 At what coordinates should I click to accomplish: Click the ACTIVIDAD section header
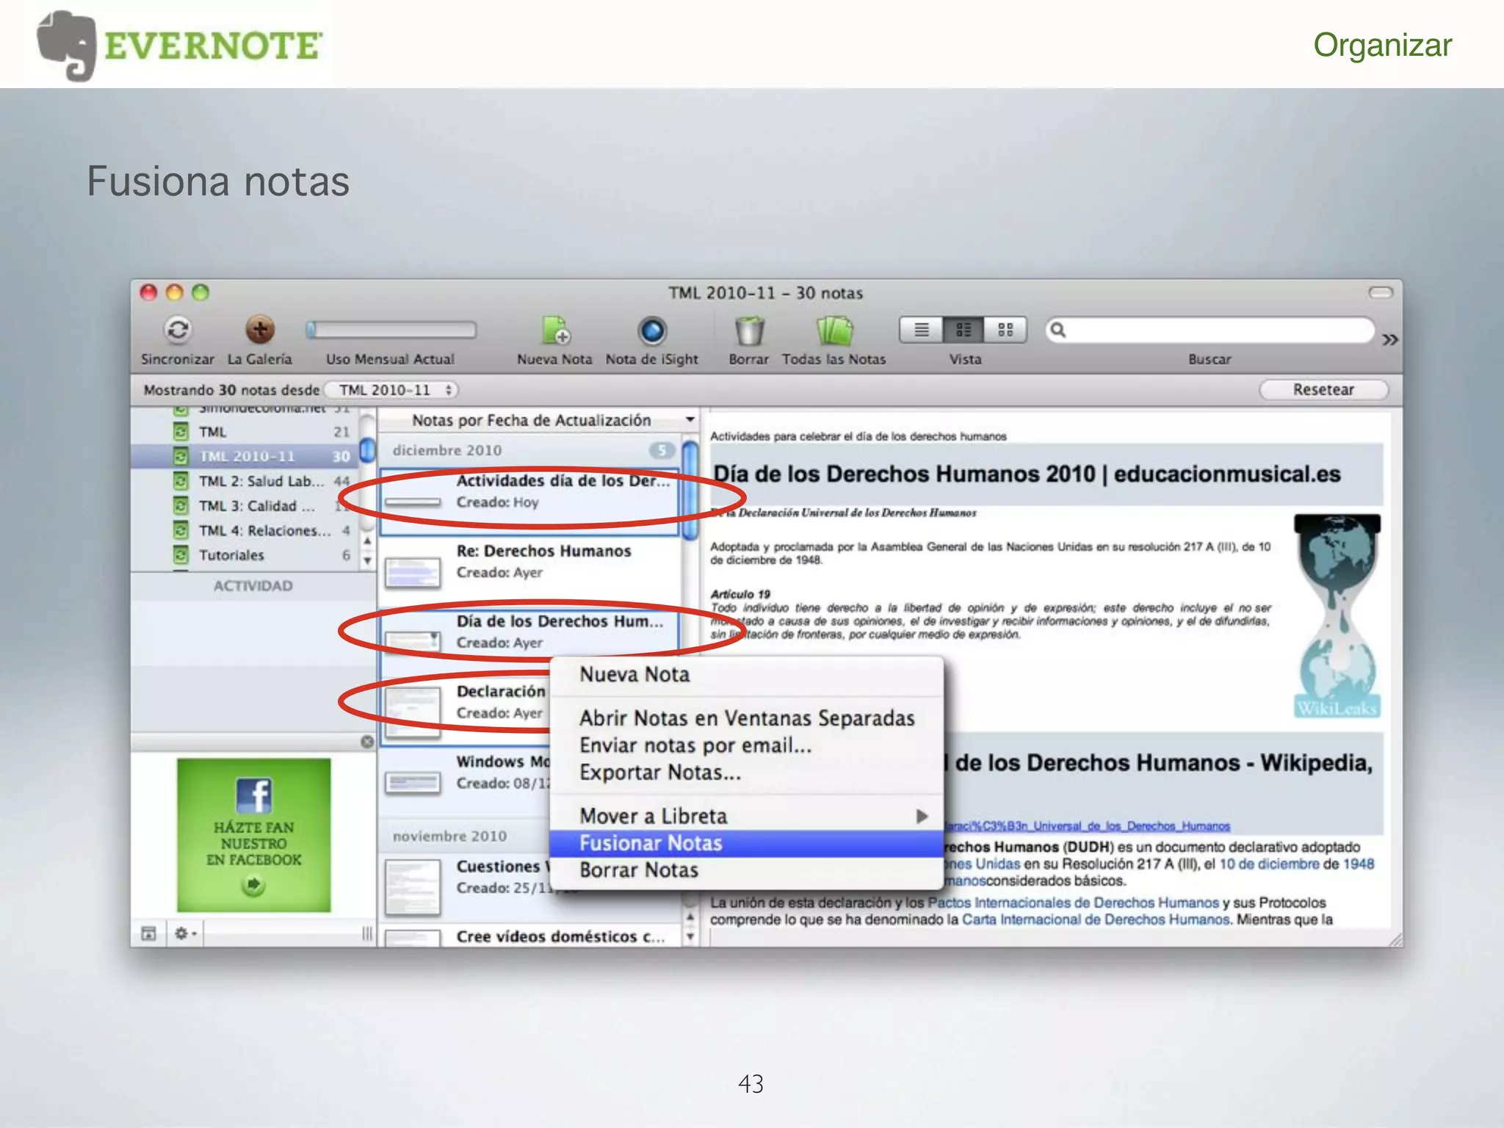pyautogui.click(x=253, y=586)
